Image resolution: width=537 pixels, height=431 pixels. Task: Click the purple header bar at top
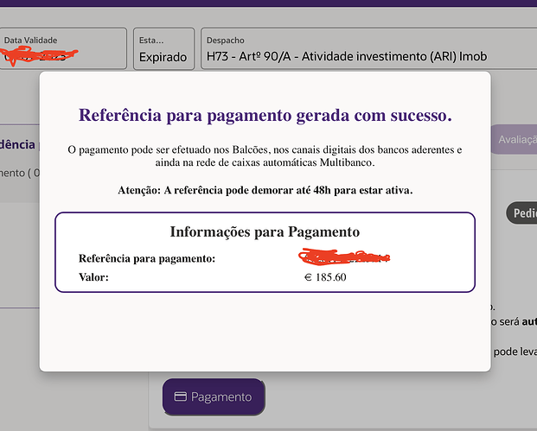[x=268, y=3]
